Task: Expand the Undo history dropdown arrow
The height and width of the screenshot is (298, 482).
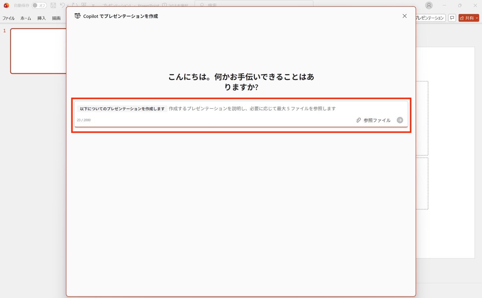Action: tap(68, 5)
